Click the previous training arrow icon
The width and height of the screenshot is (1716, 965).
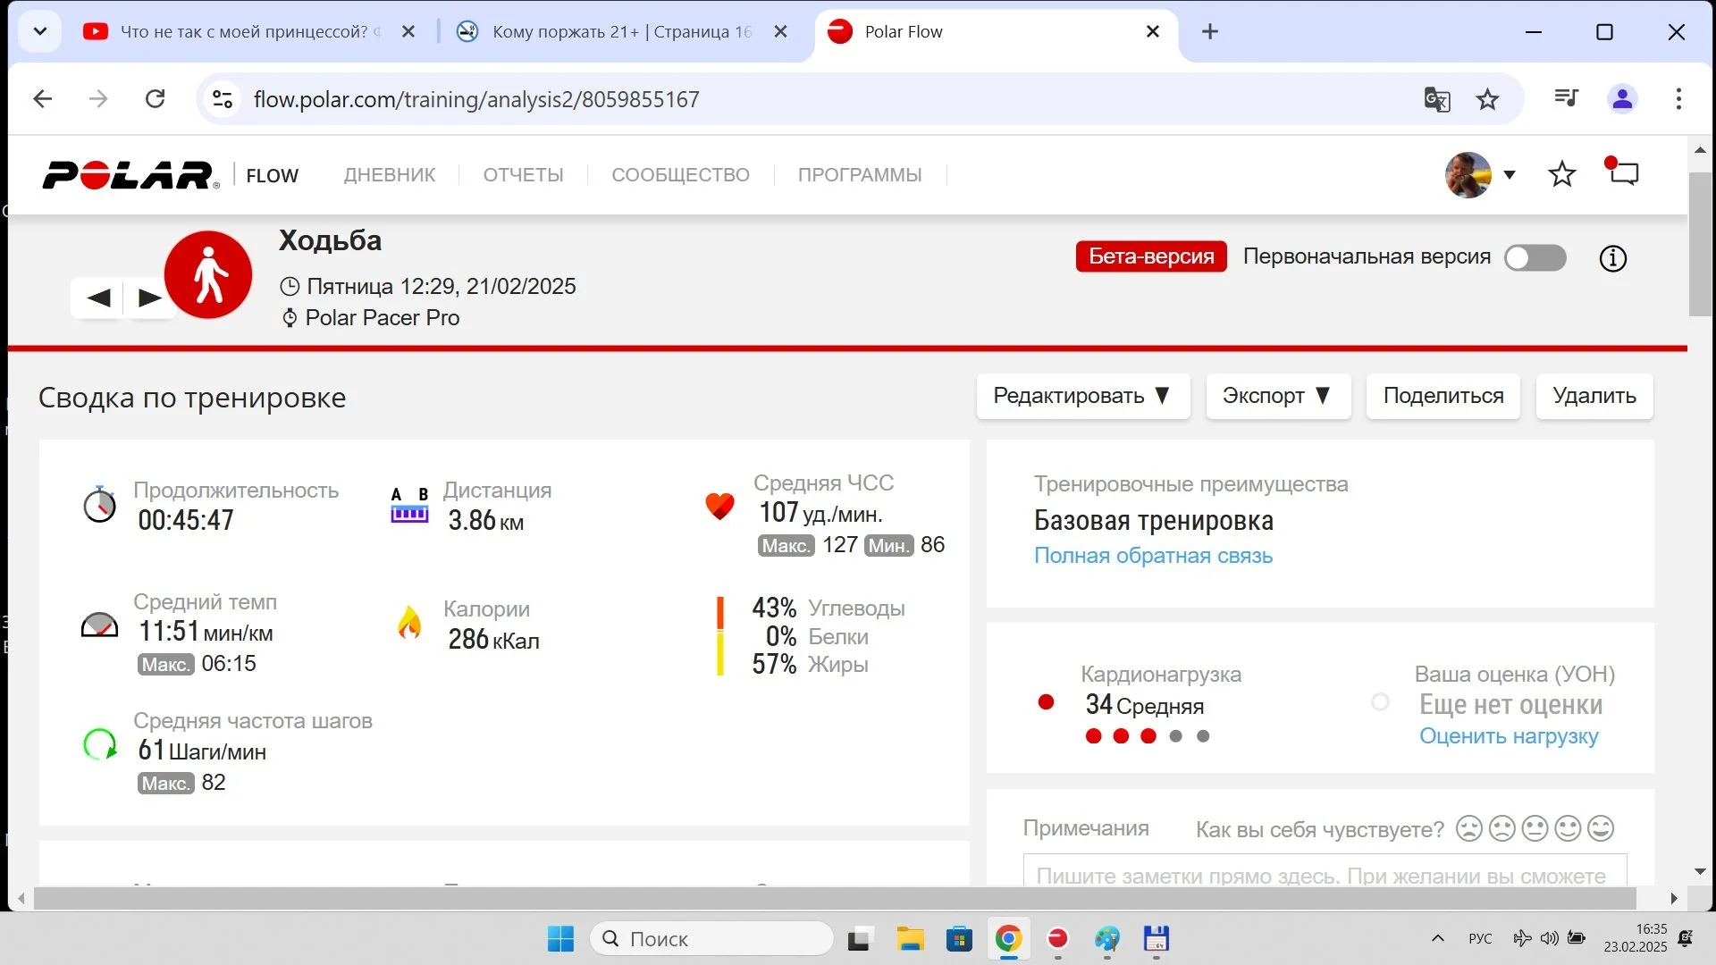pyautogui.click(x=98, y=298)
